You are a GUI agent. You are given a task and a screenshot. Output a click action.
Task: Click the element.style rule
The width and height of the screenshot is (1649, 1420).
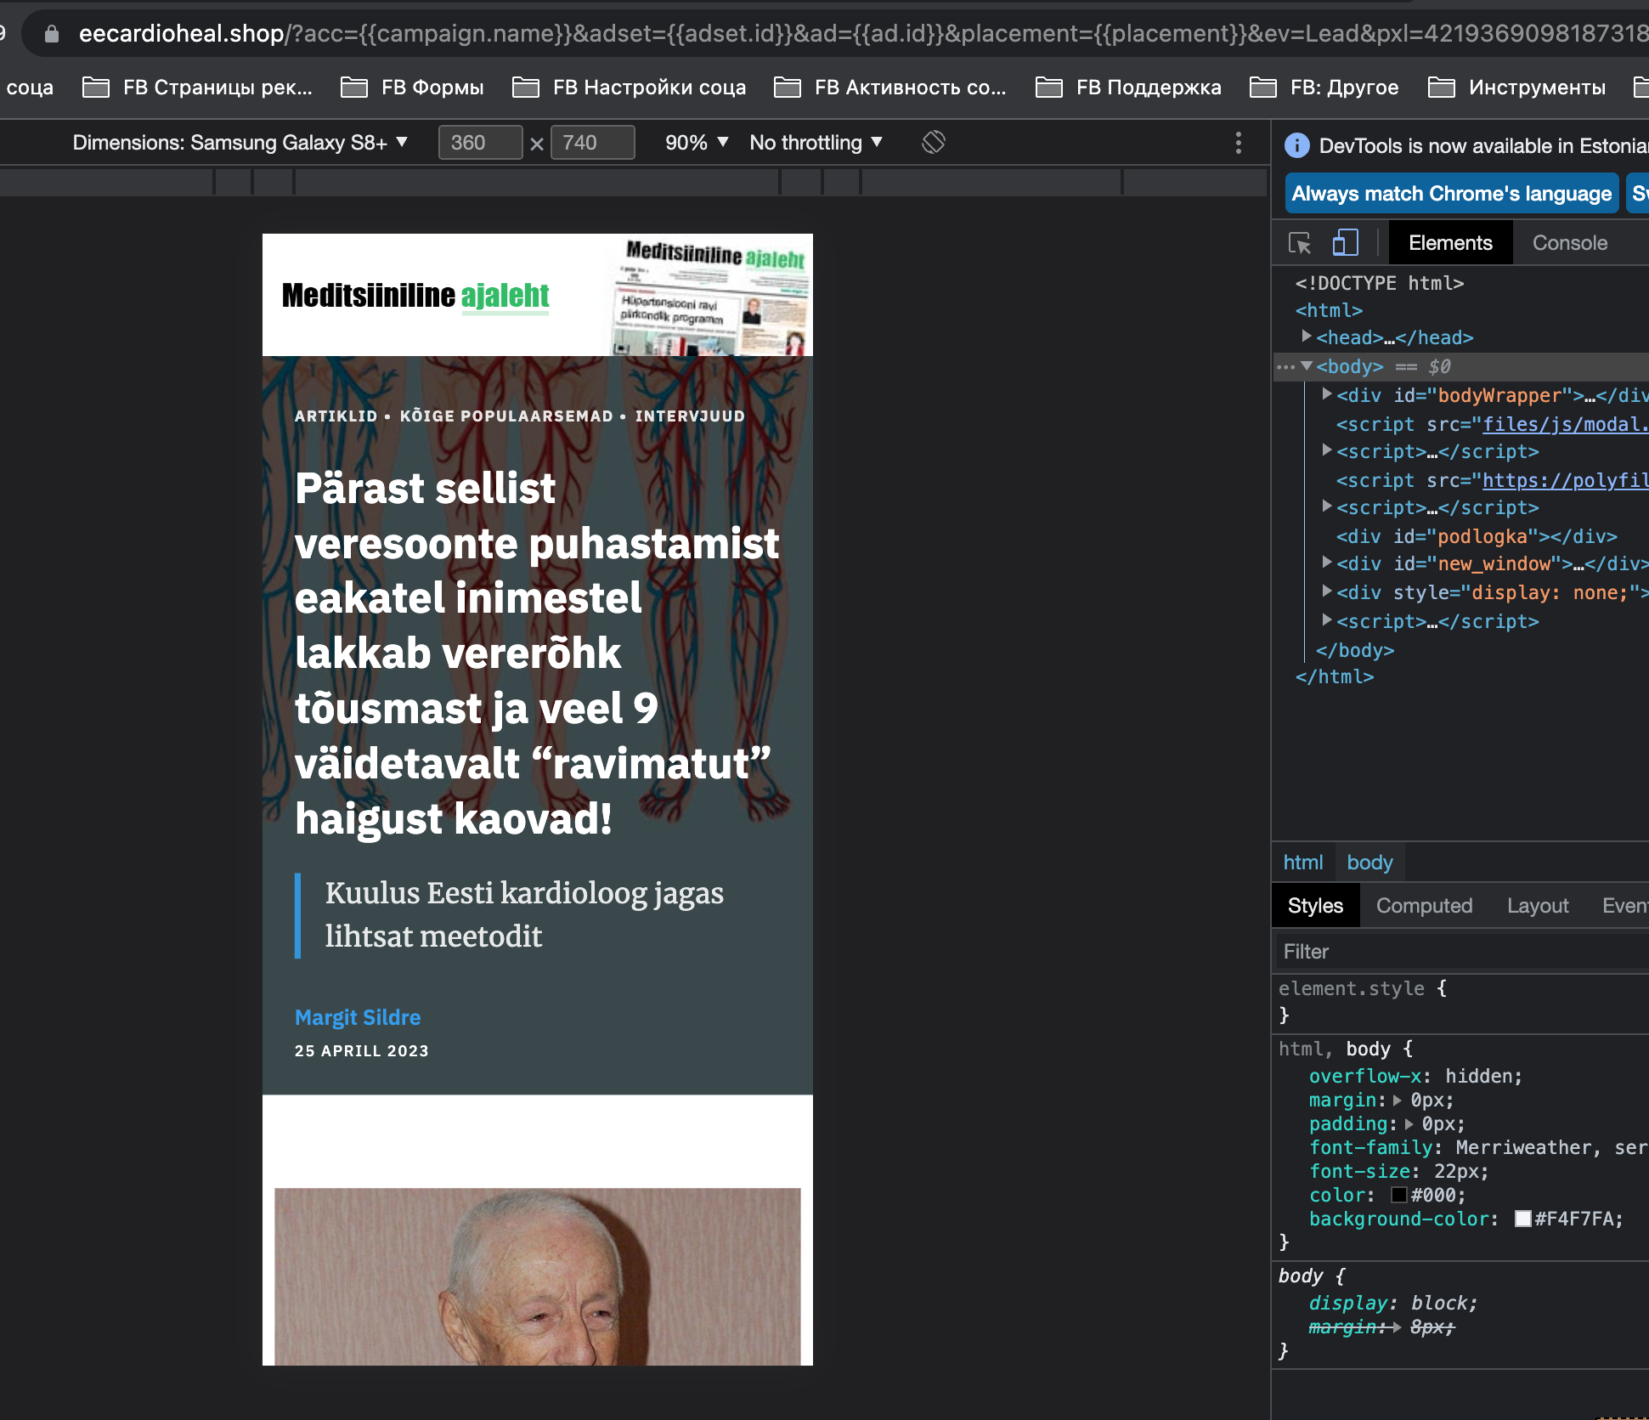tap(1362, 988)
